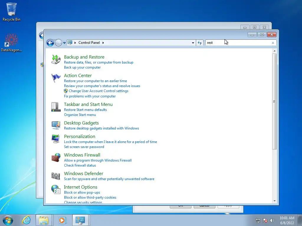
Task: Open Windows Explorer from the taskbar
Action: pos(44,220)
